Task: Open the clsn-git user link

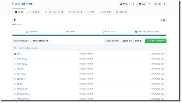Action: click(20, 4)
